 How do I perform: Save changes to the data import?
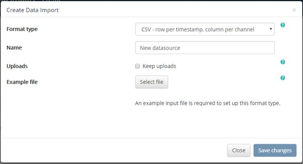pos(275,150)
